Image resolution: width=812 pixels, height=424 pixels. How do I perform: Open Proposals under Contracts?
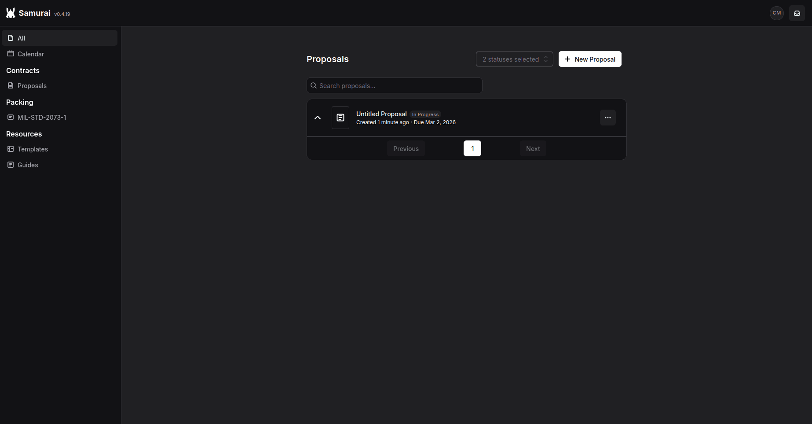pos(32,86)
